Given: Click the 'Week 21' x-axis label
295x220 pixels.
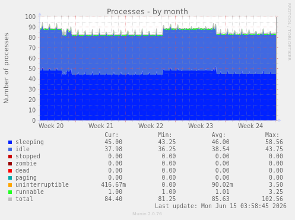Looking at the screenshot, I should (101, 126).
